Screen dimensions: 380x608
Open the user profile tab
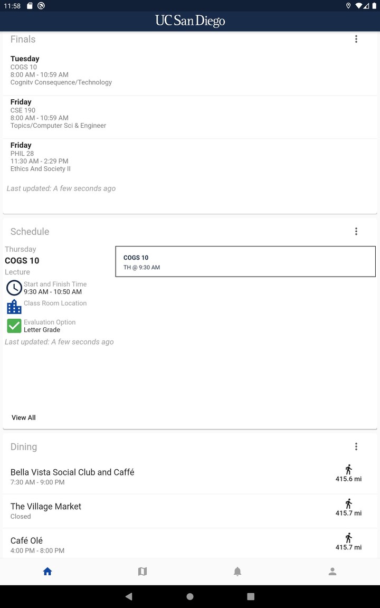pos(332,572)
